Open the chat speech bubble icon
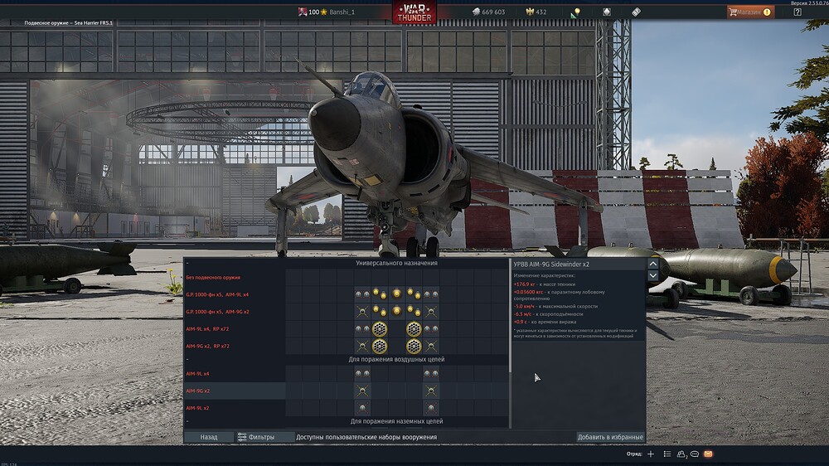Image resolution: width=829 pixels, height=466 pixels. 695,454
